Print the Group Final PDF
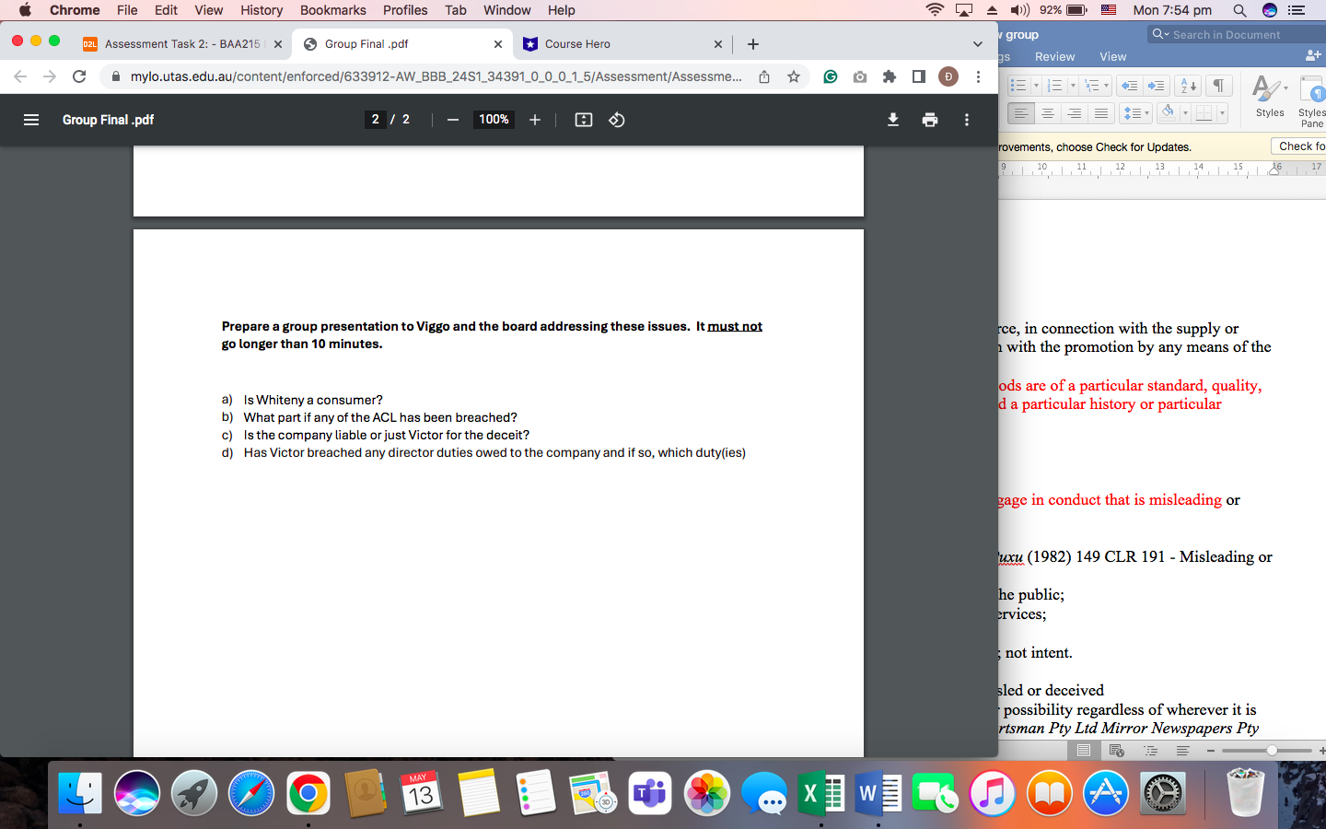1326x829 pixels. click(x=929, y=119)
